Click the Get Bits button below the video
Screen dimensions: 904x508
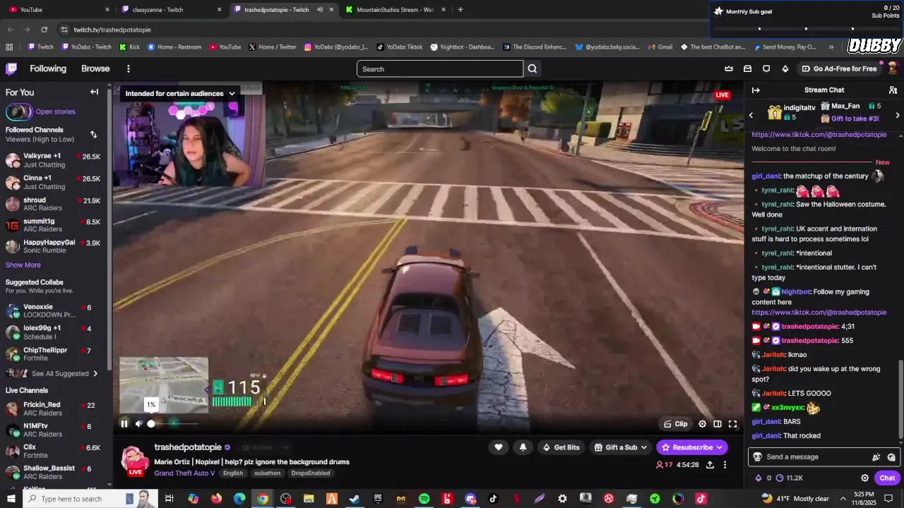coord(561,447)
